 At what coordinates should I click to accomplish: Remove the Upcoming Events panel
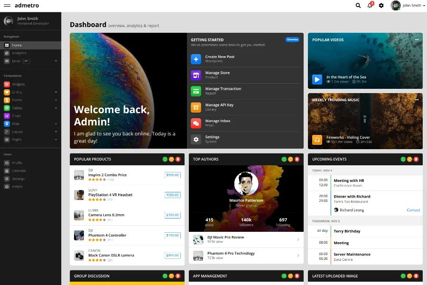416,159
